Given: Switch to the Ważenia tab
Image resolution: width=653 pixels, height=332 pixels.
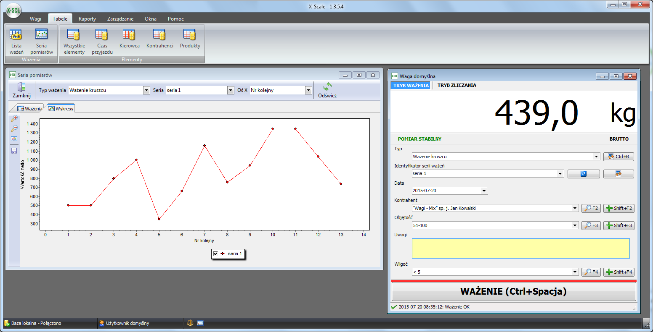Looking at the screenshot, I should tap(29, 109).
